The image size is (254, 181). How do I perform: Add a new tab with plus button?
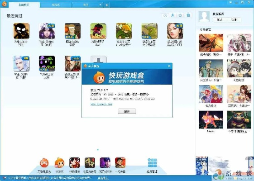107,5
